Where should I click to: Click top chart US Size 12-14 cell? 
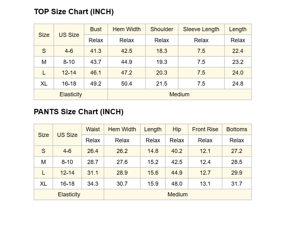click(69, 73)
